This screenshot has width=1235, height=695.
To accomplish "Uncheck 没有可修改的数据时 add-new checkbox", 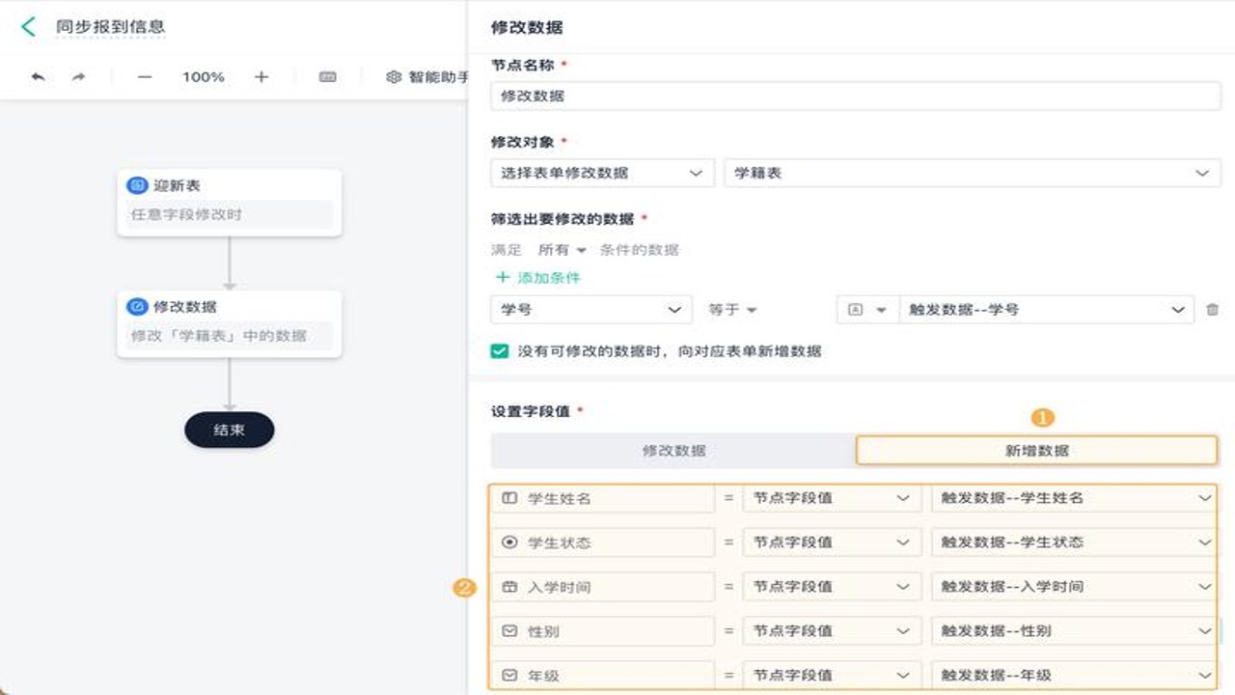I will pyautogui.click(x=500, y=351).
